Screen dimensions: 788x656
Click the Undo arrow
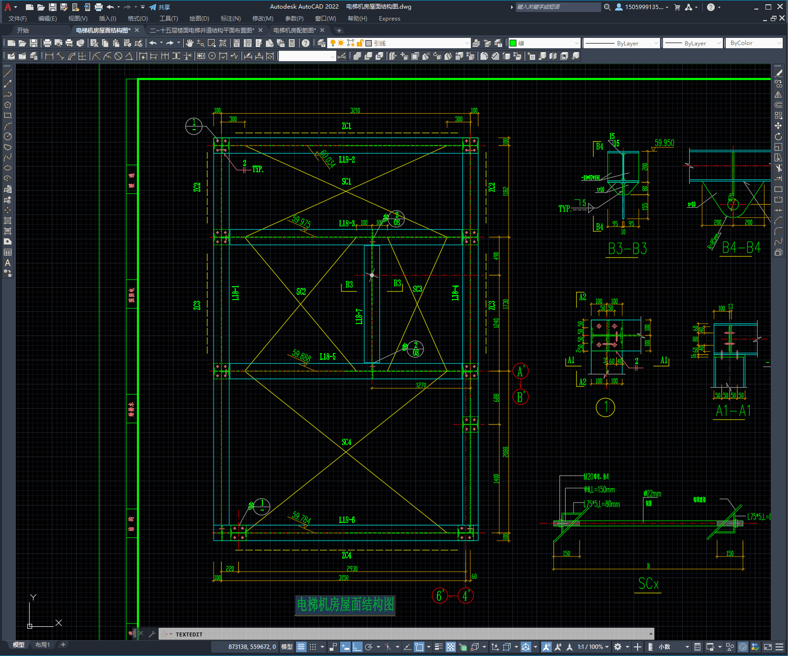point(153,43)
